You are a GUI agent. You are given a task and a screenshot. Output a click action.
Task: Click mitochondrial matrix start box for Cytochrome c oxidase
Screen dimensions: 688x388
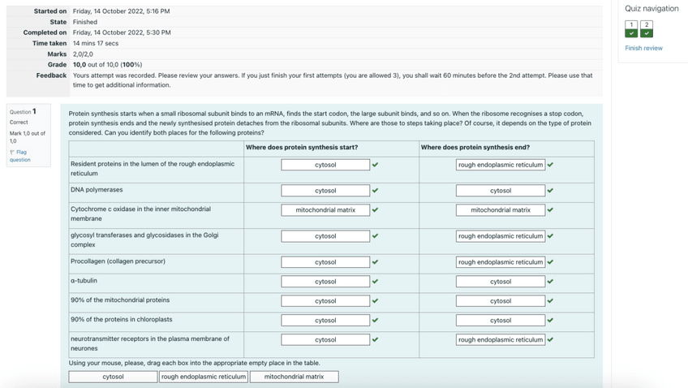325,210
